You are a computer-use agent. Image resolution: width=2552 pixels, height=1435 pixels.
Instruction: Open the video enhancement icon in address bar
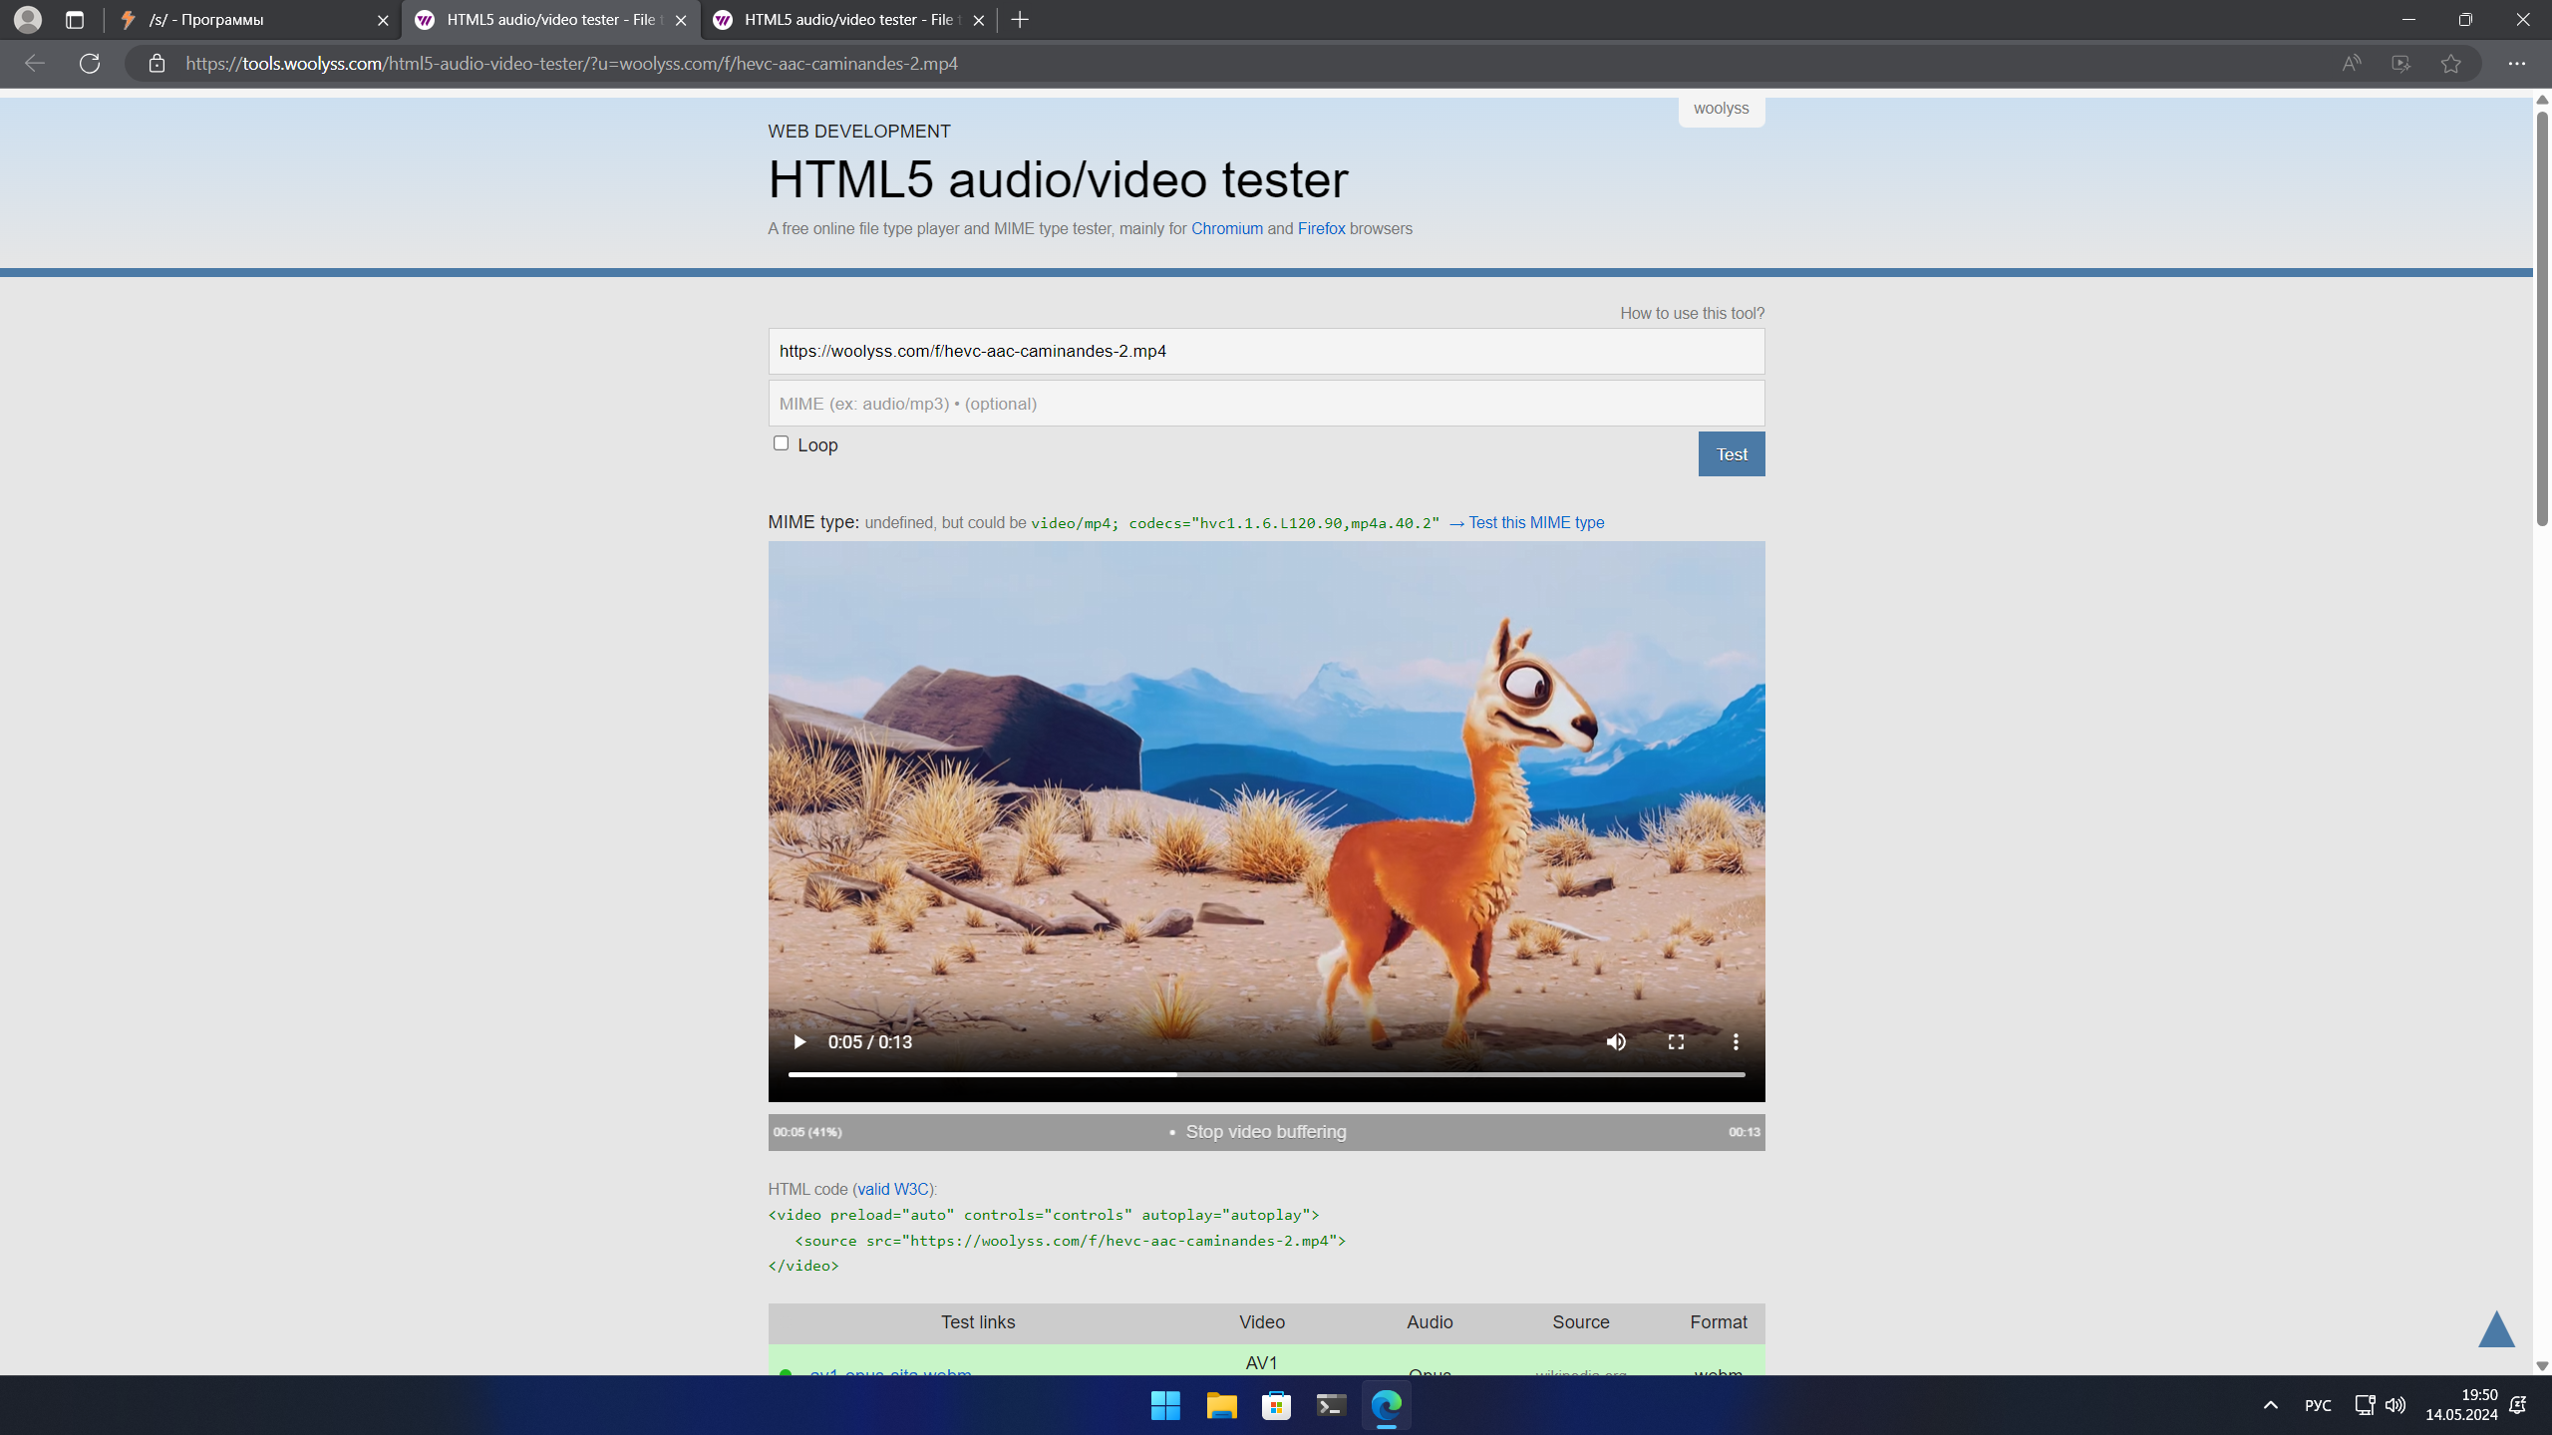coord(2401,63)
